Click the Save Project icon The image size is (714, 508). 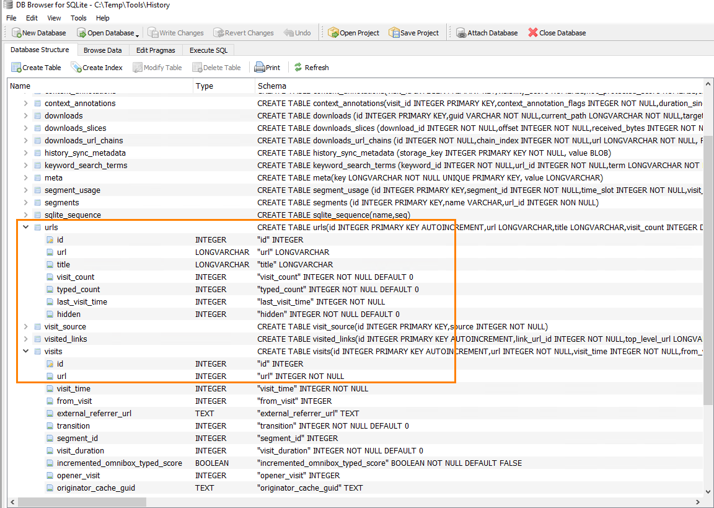coord(394,33)
